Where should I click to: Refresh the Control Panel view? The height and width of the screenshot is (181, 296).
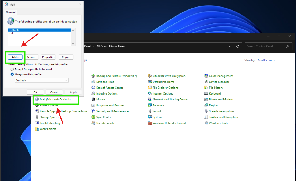[238, 46]
